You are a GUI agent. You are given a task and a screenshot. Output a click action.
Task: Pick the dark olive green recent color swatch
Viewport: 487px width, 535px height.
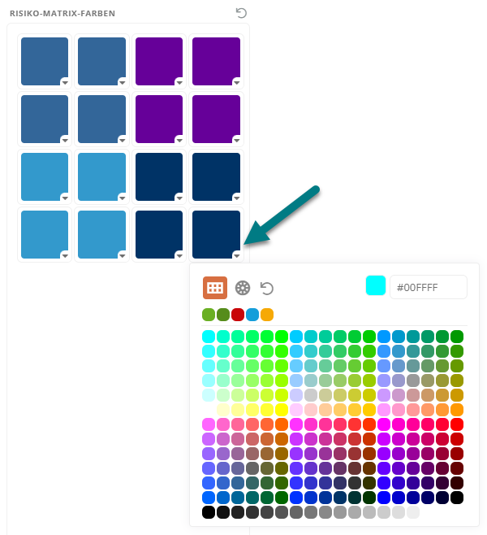[223, 315]
